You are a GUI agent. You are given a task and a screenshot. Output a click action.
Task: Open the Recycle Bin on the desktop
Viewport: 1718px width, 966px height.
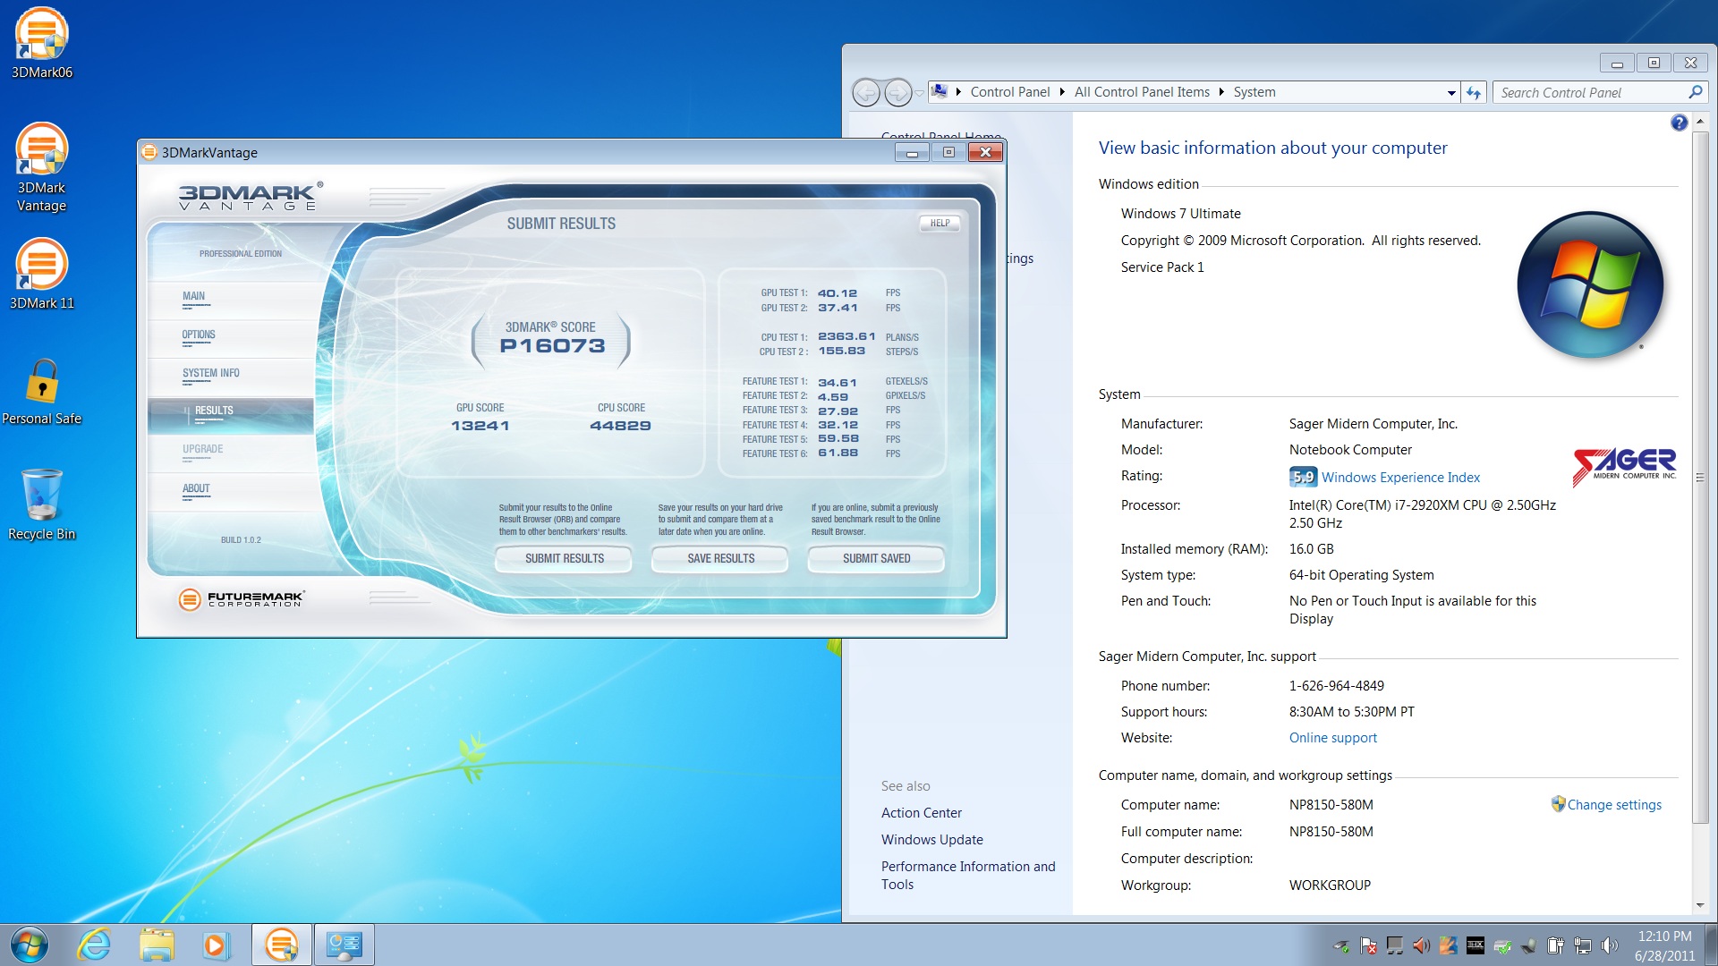[x=41, y=504]
